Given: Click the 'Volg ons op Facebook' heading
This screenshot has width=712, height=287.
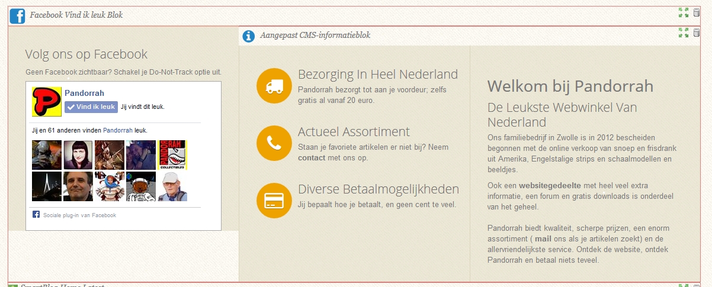Looking at the screenshot, I should click(x=86, y=54).
